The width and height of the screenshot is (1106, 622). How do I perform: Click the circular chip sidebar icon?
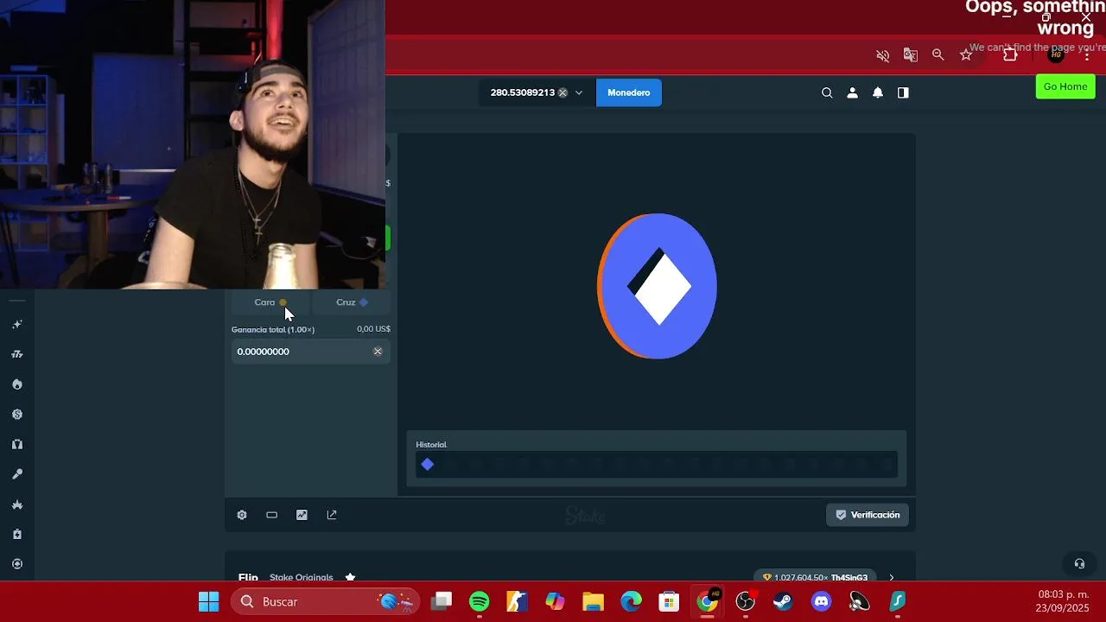click(x=17, y=564)
